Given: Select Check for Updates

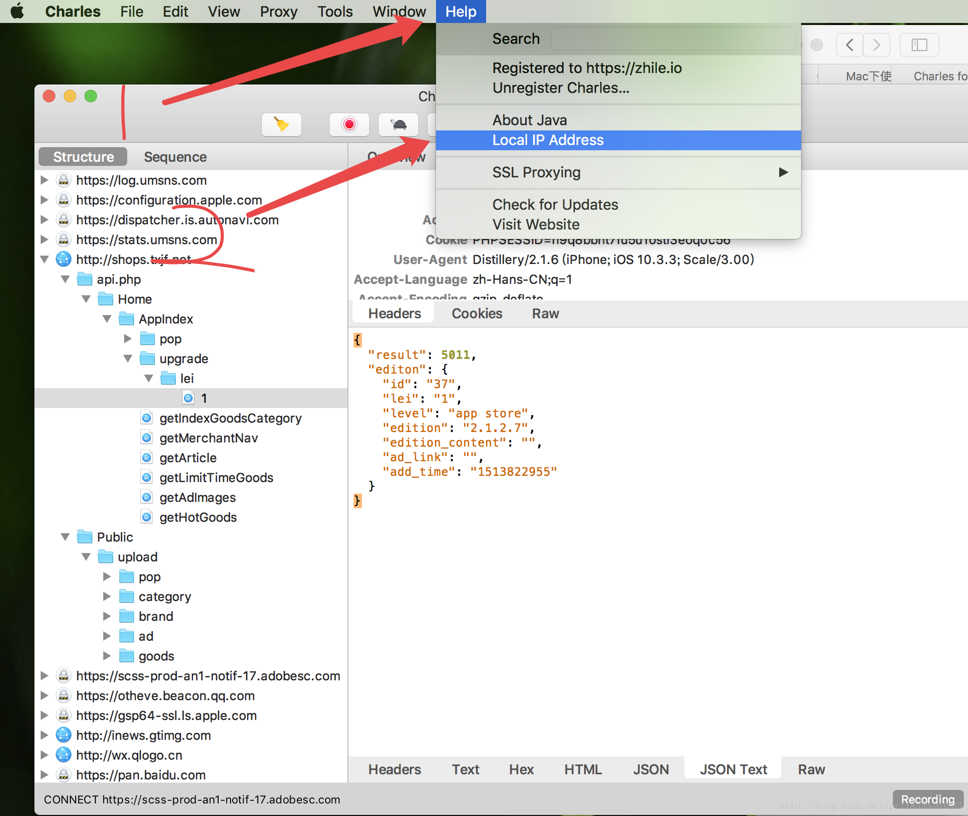Looking at the screenshot, I should (618, 205).
